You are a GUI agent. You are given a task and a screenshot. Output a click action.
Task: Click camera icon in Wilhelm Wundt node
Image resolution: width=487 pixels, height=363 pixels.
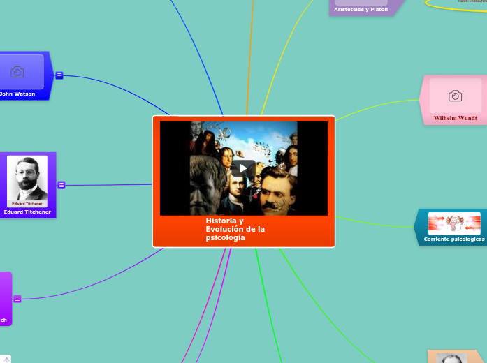point(455,96)
